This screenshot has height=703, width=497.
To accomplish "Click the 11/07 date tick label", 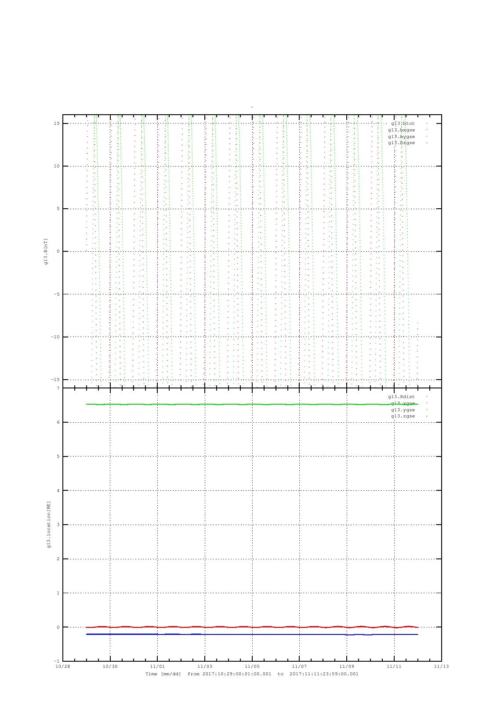I will [299, 667].
